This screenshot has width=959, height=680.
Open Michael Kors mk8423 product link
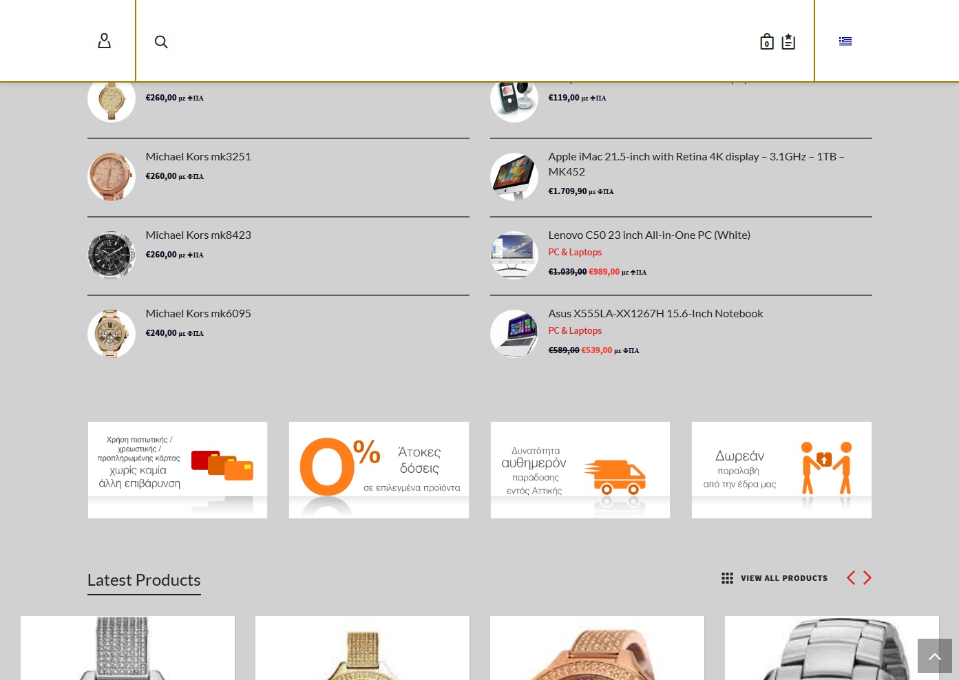(x=198, y=235)
